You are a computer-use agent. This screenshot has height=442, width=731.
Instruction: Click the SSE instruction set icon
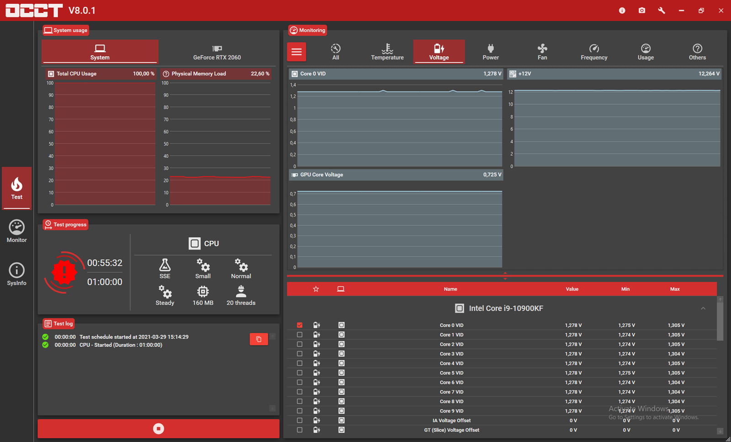[165, 269]
